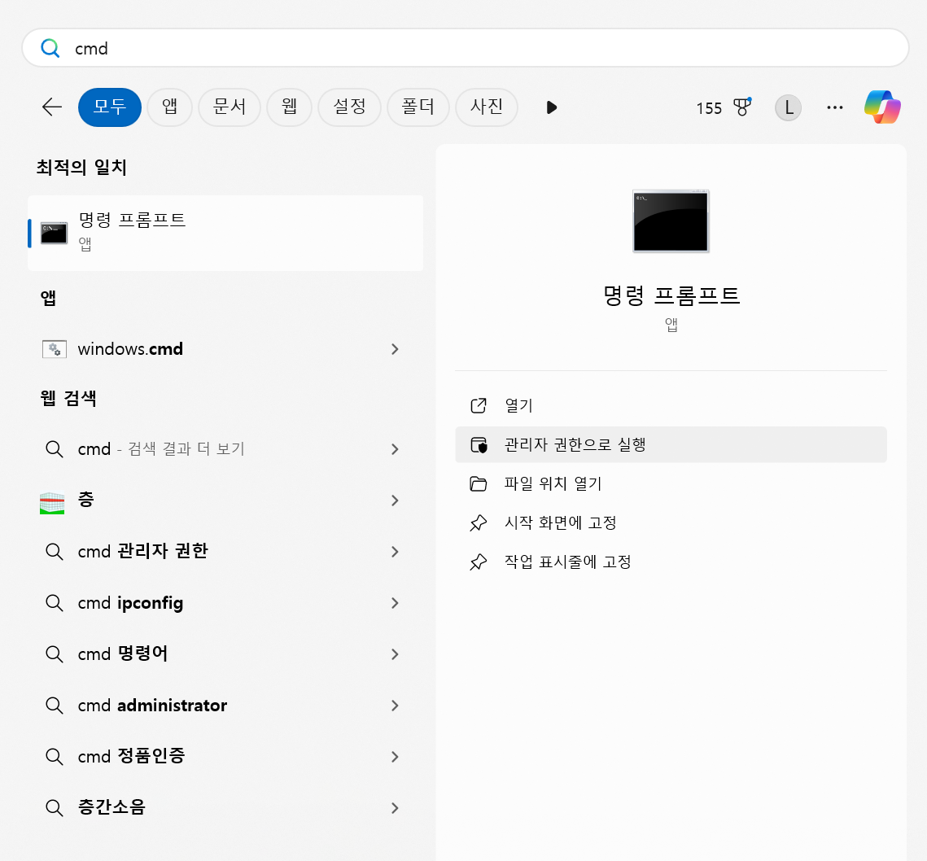Open the rewards trophy icon
Screen dimensions: 927x861
pos(742,107)
